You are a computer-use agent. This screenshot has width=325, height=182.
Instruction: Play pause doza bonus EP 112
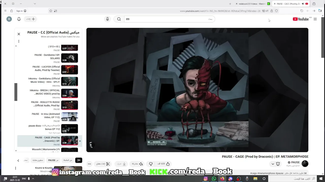[50, 129]
